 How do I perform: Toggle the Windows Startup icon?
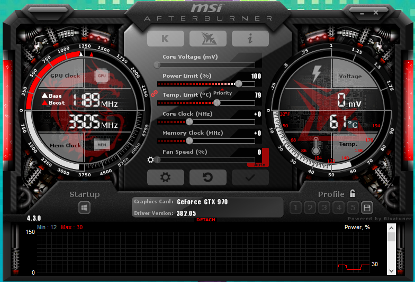pyautogui.click(x=85, y=208)
